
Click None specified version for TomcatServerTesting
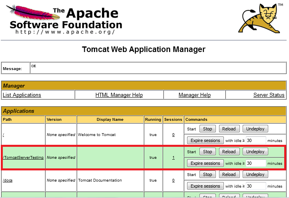click(x=61, y=158)
